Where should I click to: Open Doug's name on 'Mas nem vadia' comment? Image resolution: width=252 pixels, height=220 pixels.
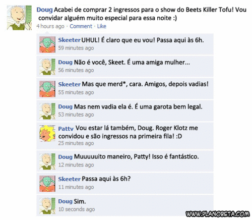(65, 106)
